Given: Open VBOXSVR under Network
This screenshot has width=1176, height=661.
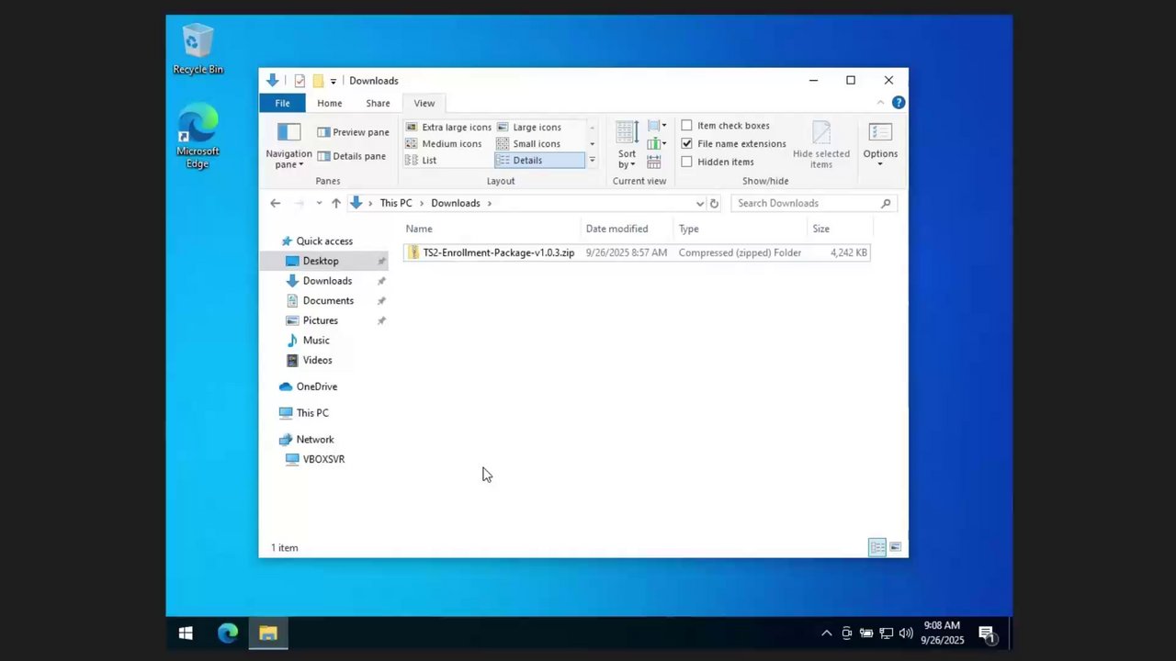Looking at the screenshot, I should pos(323,459).
